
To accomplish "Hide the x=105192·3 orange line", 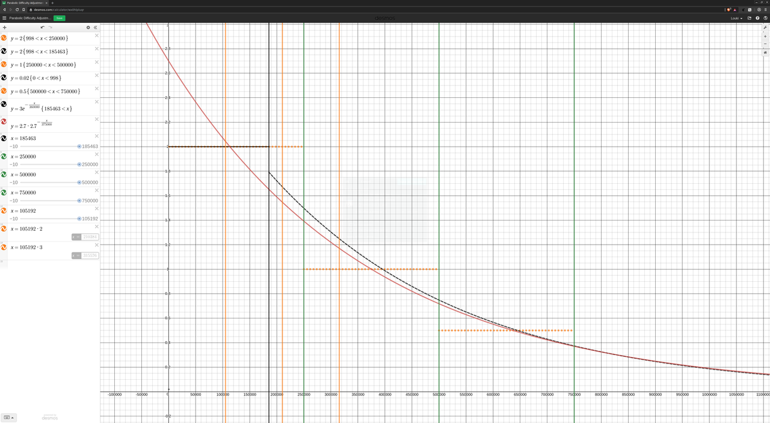I will point(4,247).
